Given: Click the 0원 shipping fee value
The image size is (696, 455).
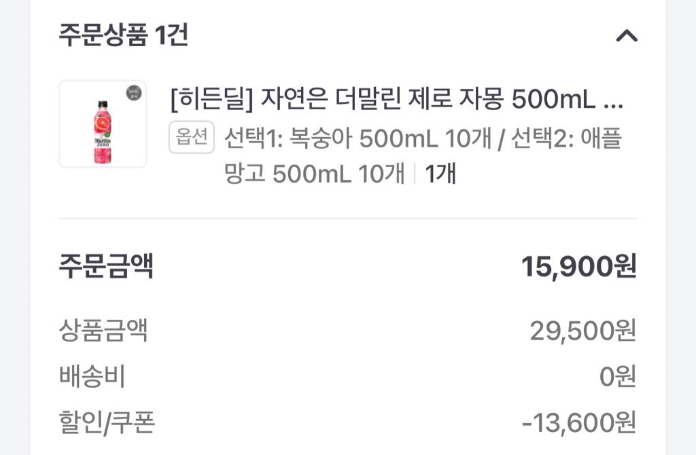Looking at the screenshot, I should 617,376.
